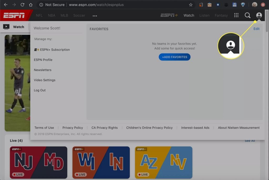Viewport: 269px width, 180px height.
Task: Open the ESPN sites grid menu
Action: coord(236,15)
